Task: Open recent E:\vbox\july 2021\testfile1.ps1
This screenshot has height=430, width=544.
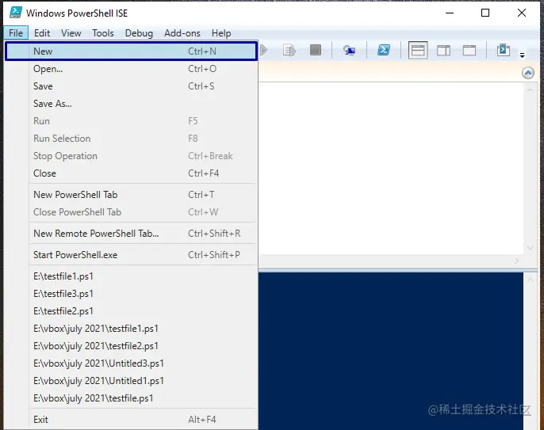Action: click(x=132, y=328)
